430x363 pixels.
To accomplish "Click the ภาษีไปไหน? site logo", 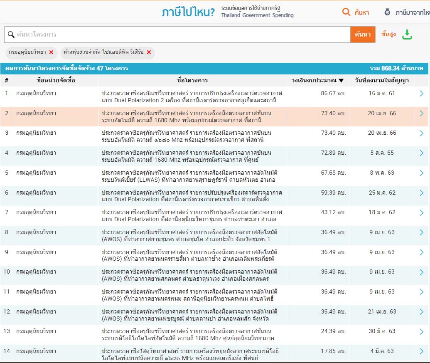I will 188,12.
